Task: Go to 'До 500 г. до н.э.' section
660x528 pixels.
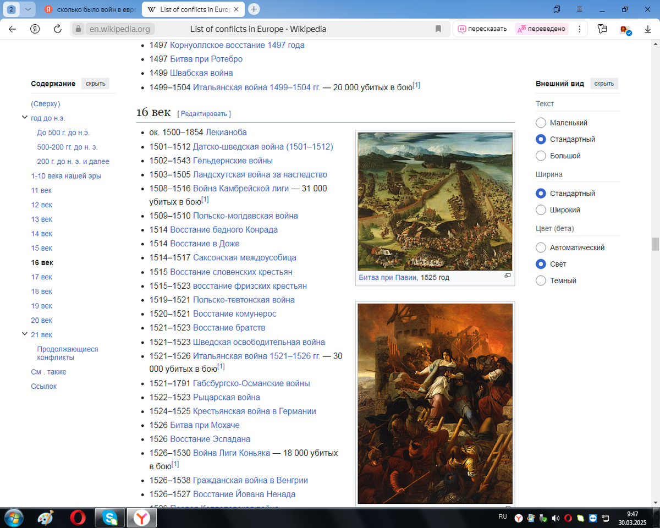Action: point(63,133)
